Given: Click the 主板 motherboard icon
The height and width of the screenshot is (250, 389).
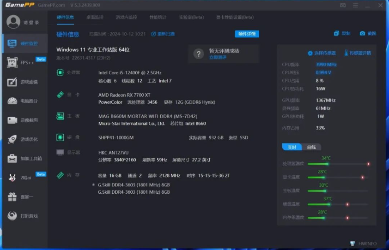Looking at the screenshot, I should click(60, 116).
